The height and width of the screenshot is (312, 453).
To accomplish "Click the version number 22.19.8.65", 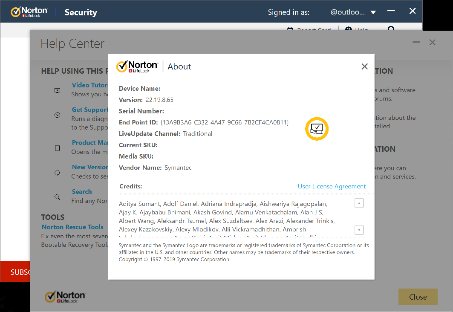I will 159,100.
